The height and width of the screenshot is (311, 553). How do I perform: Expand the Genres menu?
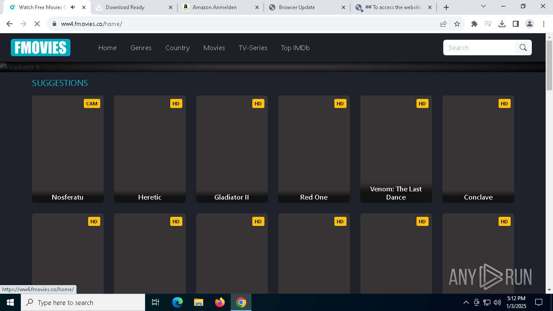[x=141, y=48]
